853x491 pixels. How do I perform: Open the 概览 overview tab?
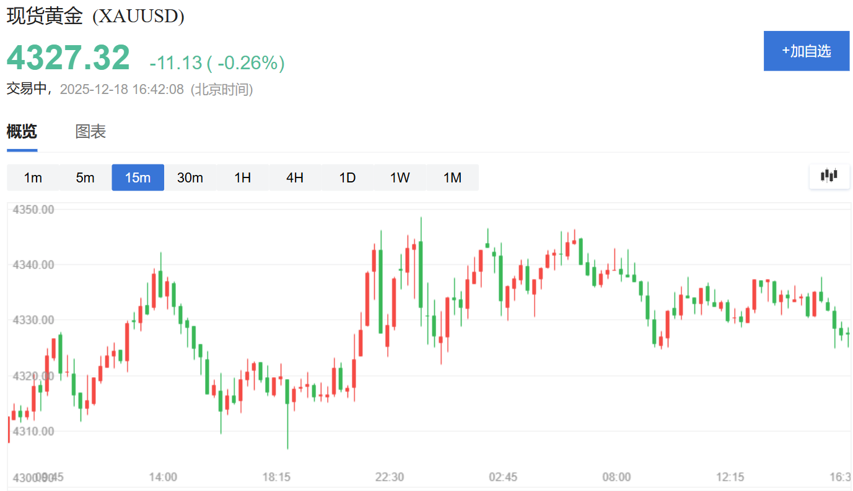pos(22,132)
